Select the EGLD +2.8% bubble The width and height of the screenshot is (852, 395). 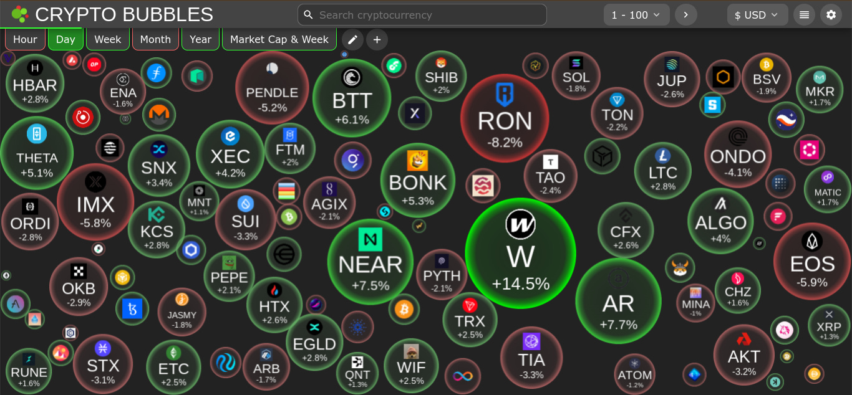point(314,341)
